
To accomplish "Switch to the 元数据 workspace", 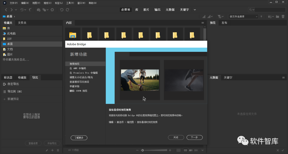I will coord(170,10).
